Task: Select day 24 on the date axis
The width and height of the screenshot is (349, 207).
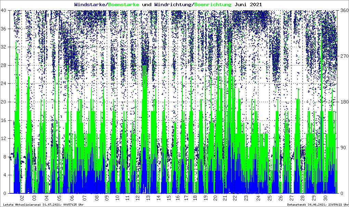Action: click(x=258, y=198)
